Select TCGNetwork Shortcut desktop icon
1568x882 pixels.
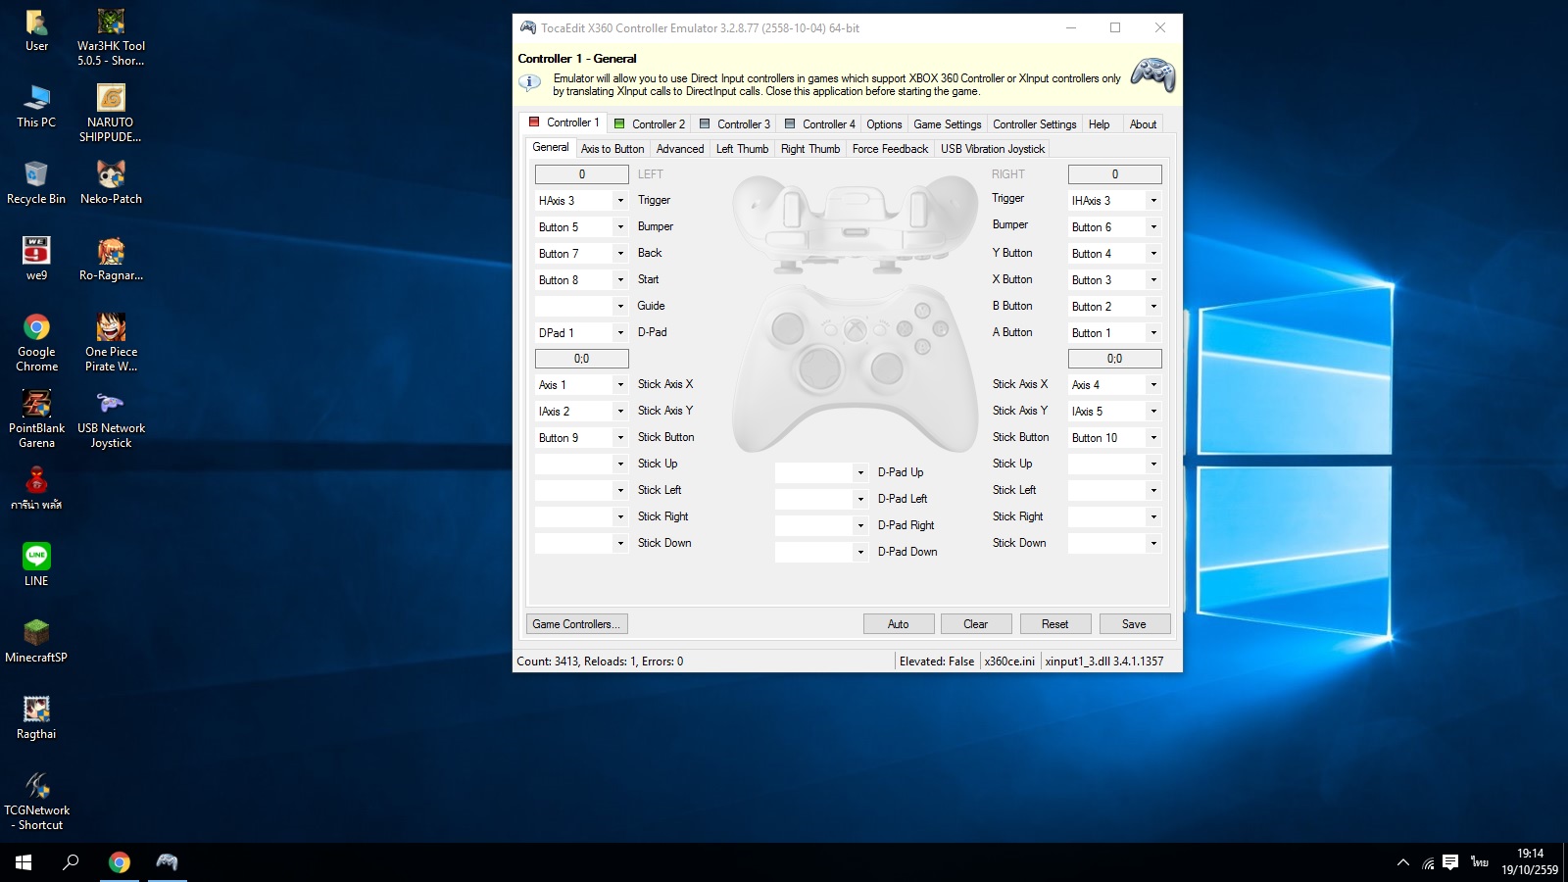(36, 802)
